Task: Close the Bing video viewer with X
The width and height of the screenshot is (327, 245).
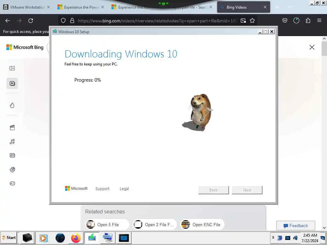Action: pos(312,47)
